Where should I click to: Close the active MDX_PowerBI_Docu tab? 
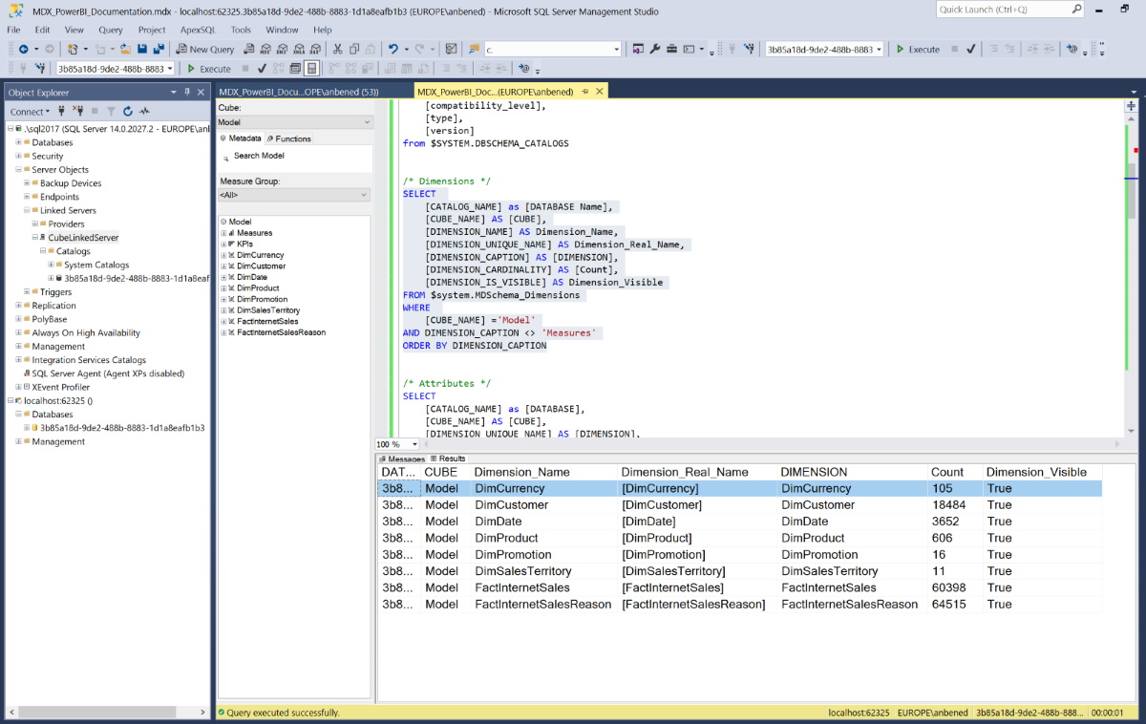[x=600, y=92]
